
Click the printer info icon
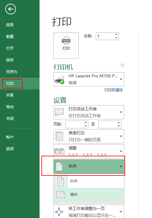tap(122, 65)
